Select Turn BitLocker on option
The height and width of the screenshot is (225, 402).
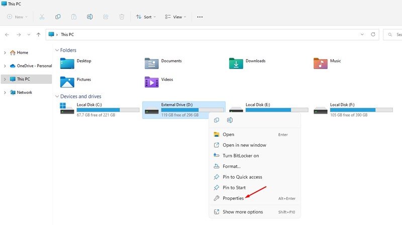[241, 156]
